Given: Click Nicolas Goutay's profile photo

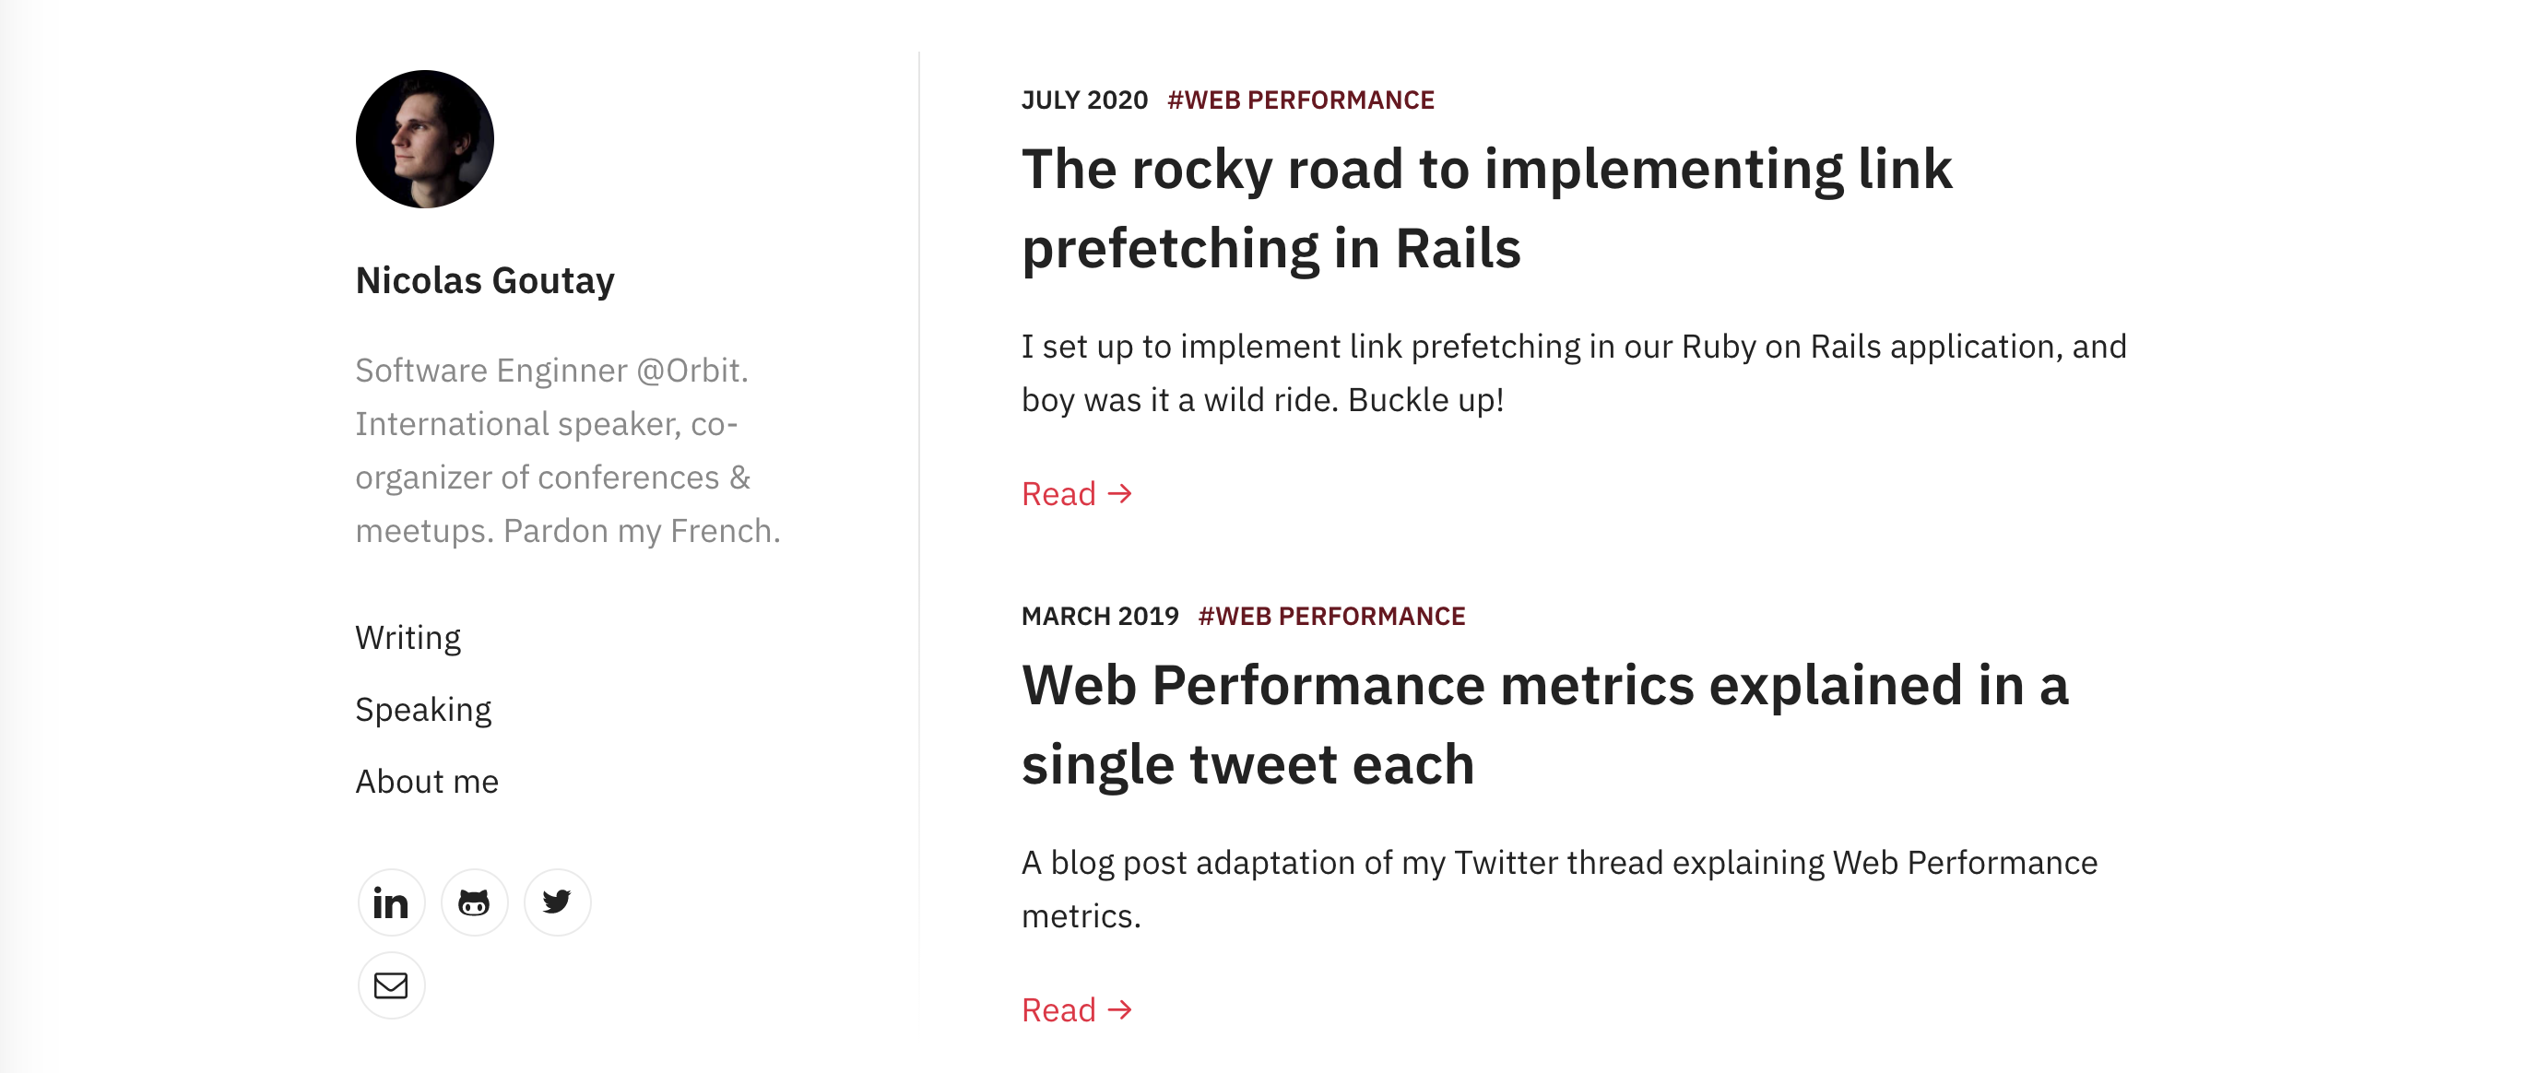Looking at the screenshot, I should point(425,139).
